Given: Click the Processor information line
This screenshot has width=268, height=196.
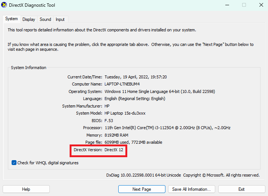Looking at the screenshot, I should (167, 128).
